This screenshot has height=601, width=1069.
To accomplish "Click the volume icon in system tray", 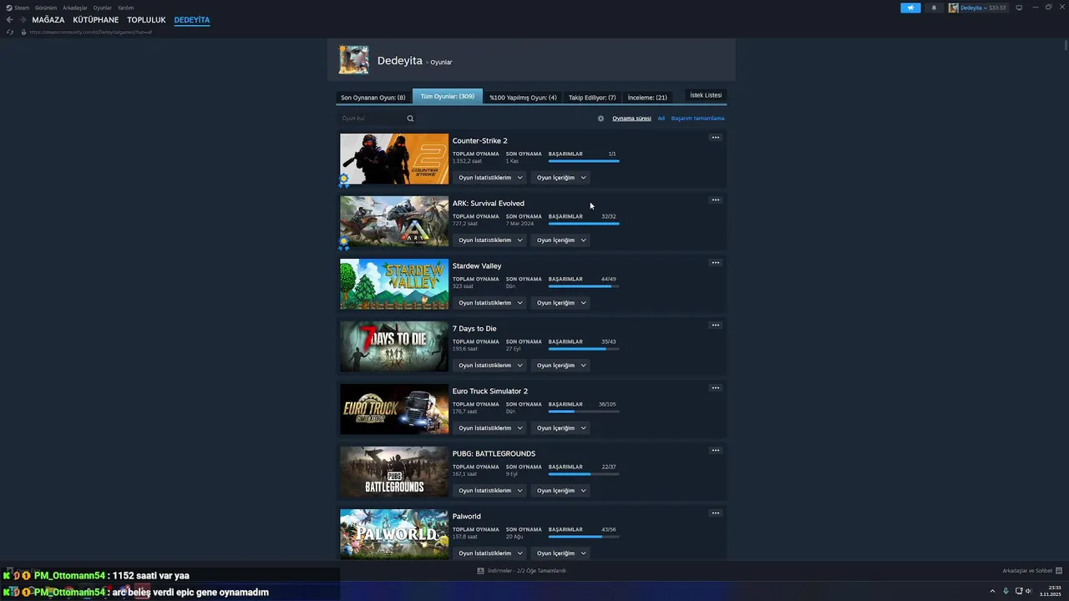I will (x=1031, y=591).
